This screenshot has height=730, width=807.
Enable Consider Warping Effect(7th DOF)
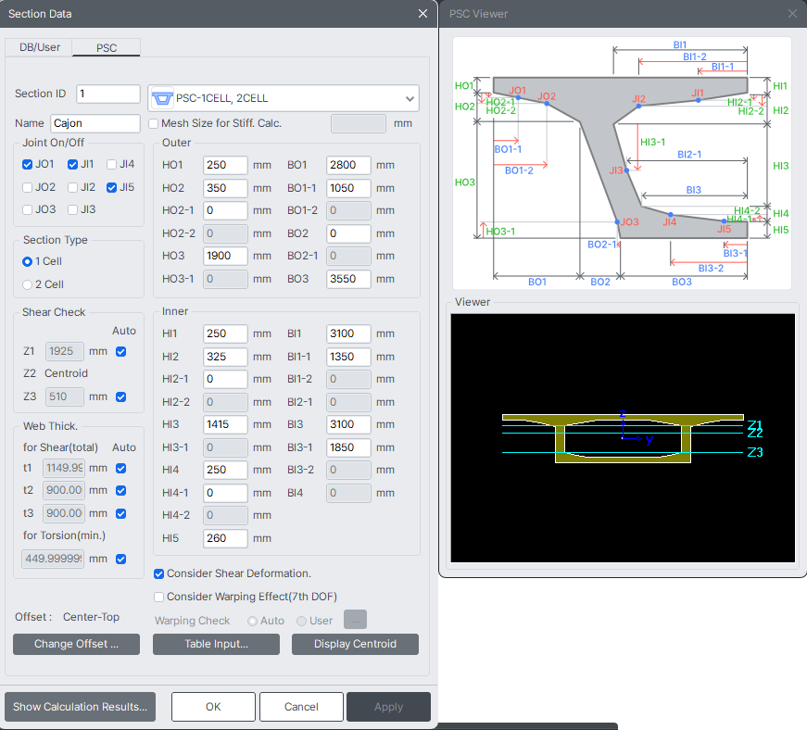tap(159, 597)
